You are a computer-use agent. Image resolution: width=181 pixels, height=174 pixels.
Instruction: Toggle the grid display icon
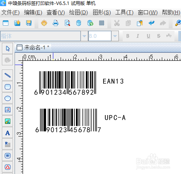pos(102,23)
